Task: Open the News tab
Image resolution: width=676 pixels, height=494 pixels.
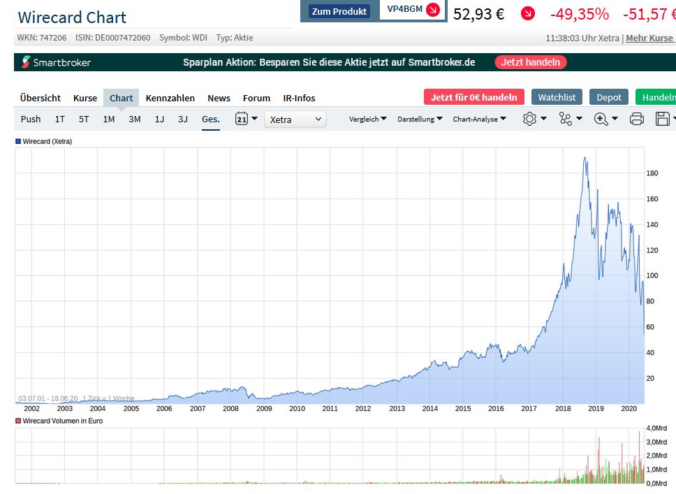Action: tap(219, 98)
